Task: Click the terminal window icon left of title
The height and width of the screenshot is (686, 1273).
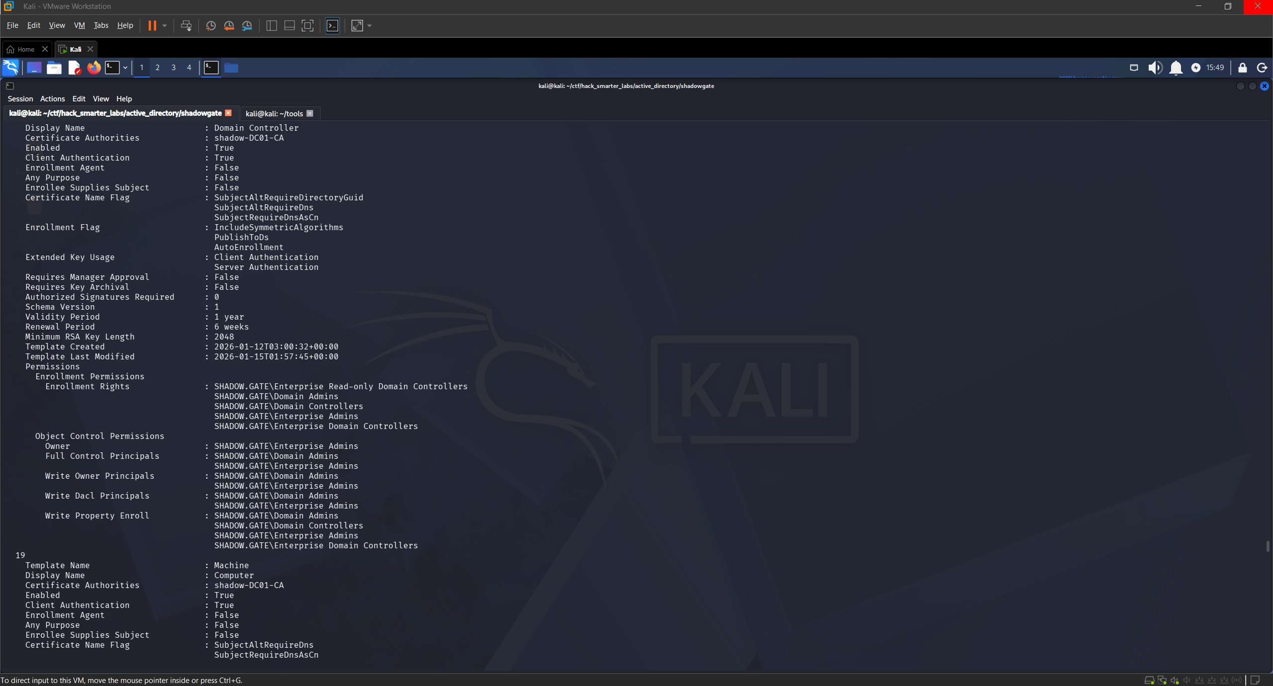Action: 9,86
